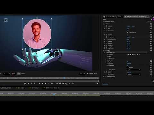Viewport: 154px width, 115px height.
Task: Step forward one frame
Action: coord(49,84)
